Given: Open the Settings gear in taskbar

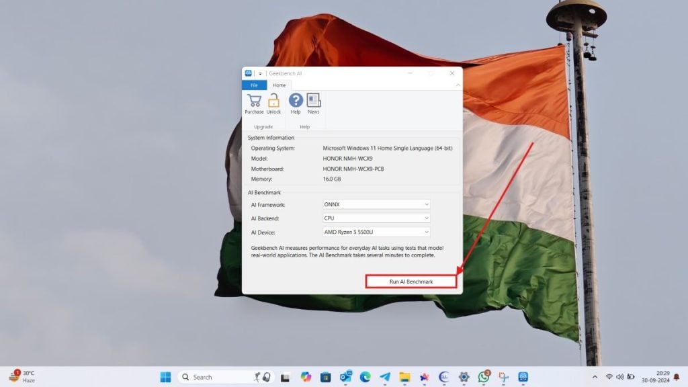Looking at the screenshot, I should click(464, 377).
